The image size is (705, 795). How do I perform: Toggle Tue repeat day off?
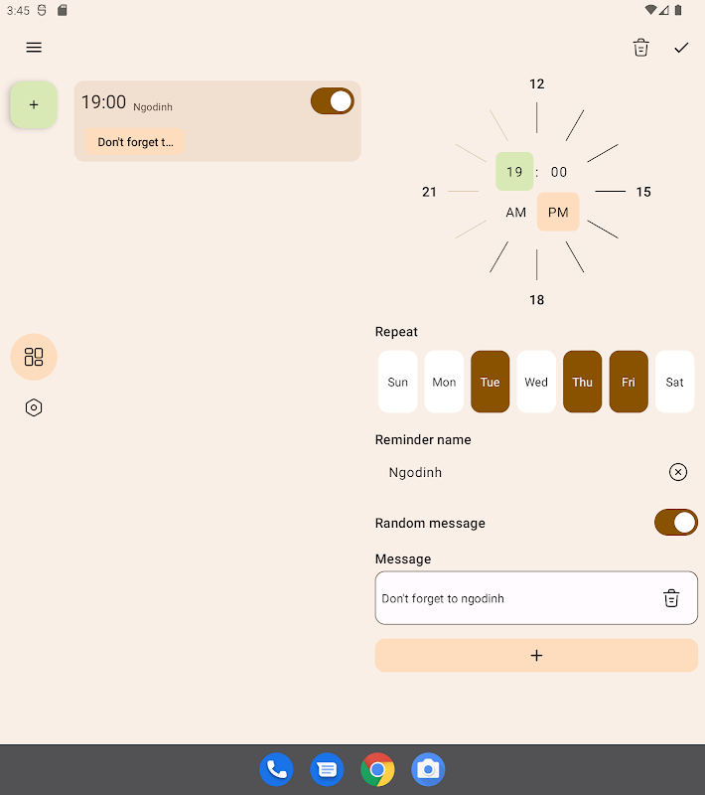[490, 382]
